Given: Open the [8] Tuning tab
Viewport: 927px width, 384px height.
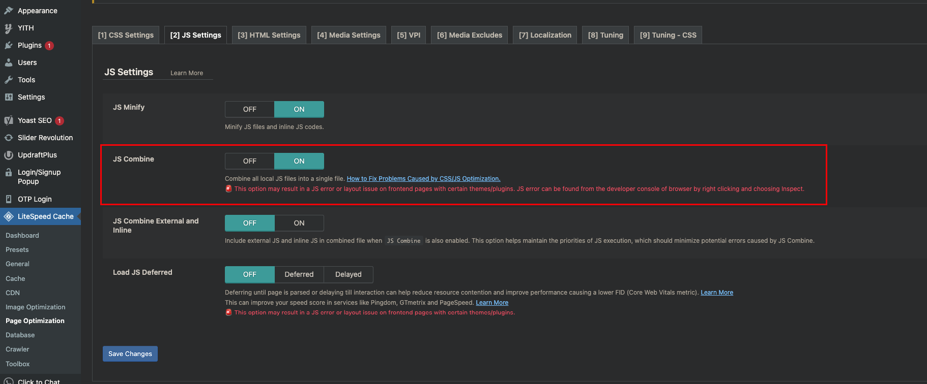Looking at the screenshot, I should 605,35.
